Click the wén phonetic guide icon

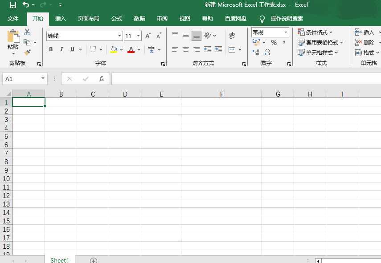(x=152, y=49)
